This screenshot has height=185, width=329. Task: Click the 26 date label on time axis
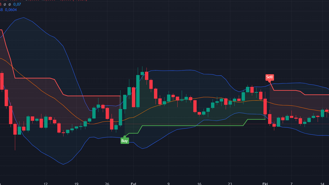click(107, 183)
